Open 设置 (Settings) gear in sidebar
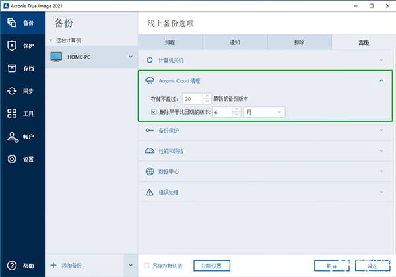Viewport: 396px width, 277px height. click(20, 159)
